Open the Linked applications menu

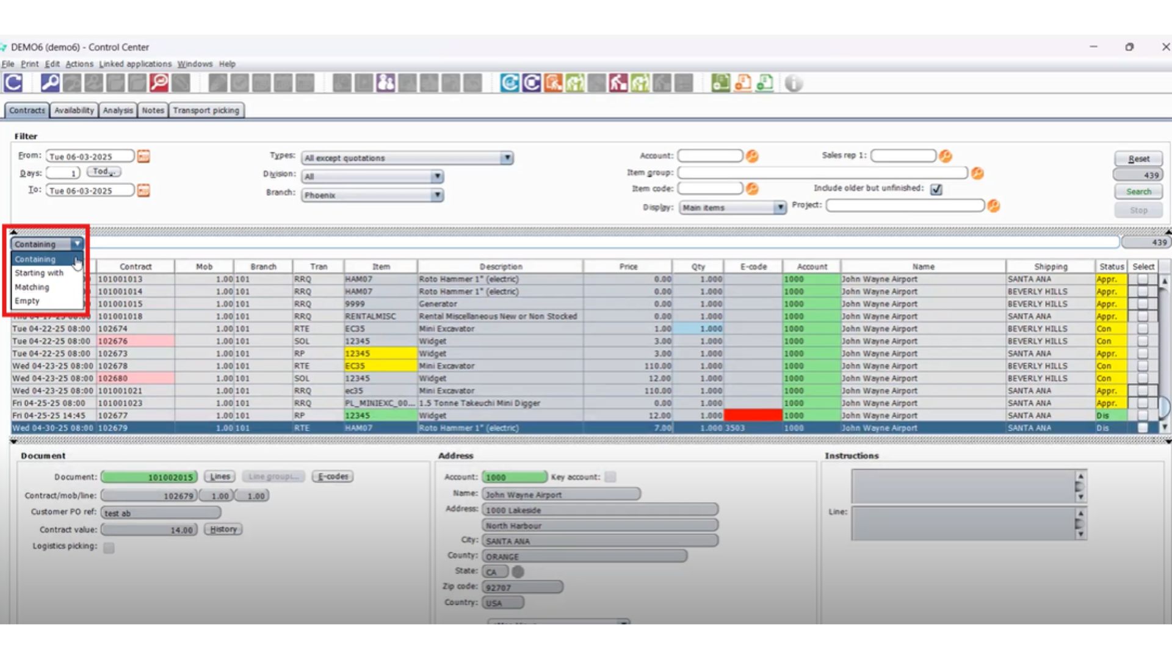coord(135,63)
